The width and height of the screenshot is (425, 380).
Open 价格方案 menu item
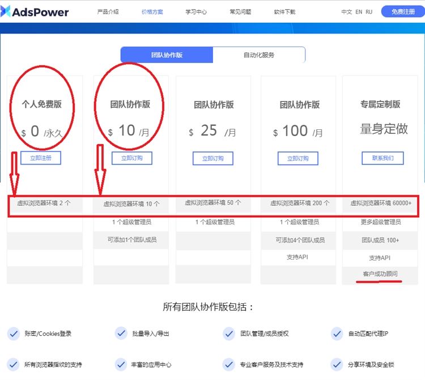click(x=152, y=12)
